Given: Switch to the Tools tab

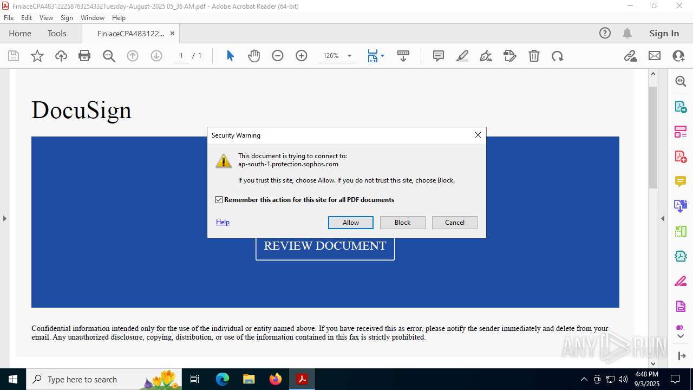Looking at the screenshot, I should 57,33.
